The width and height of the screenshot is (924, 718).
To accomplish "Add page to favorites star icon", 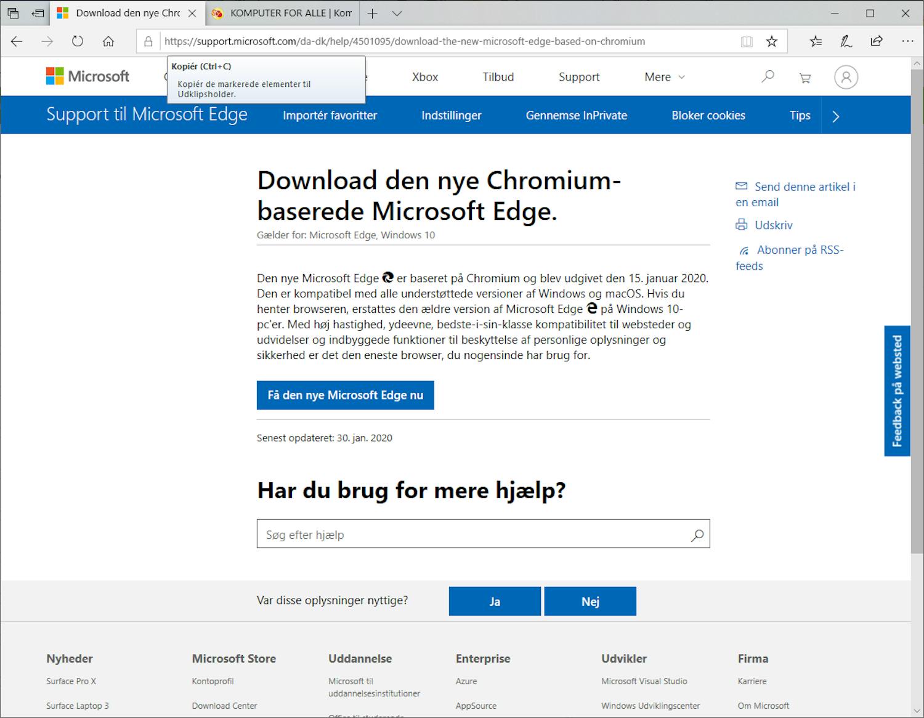I will coord(771,41).
